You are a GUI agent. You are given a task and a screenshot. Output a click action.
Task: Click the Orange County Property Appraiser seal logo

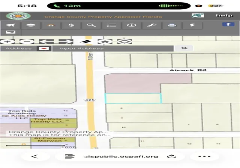click(18, 16)
